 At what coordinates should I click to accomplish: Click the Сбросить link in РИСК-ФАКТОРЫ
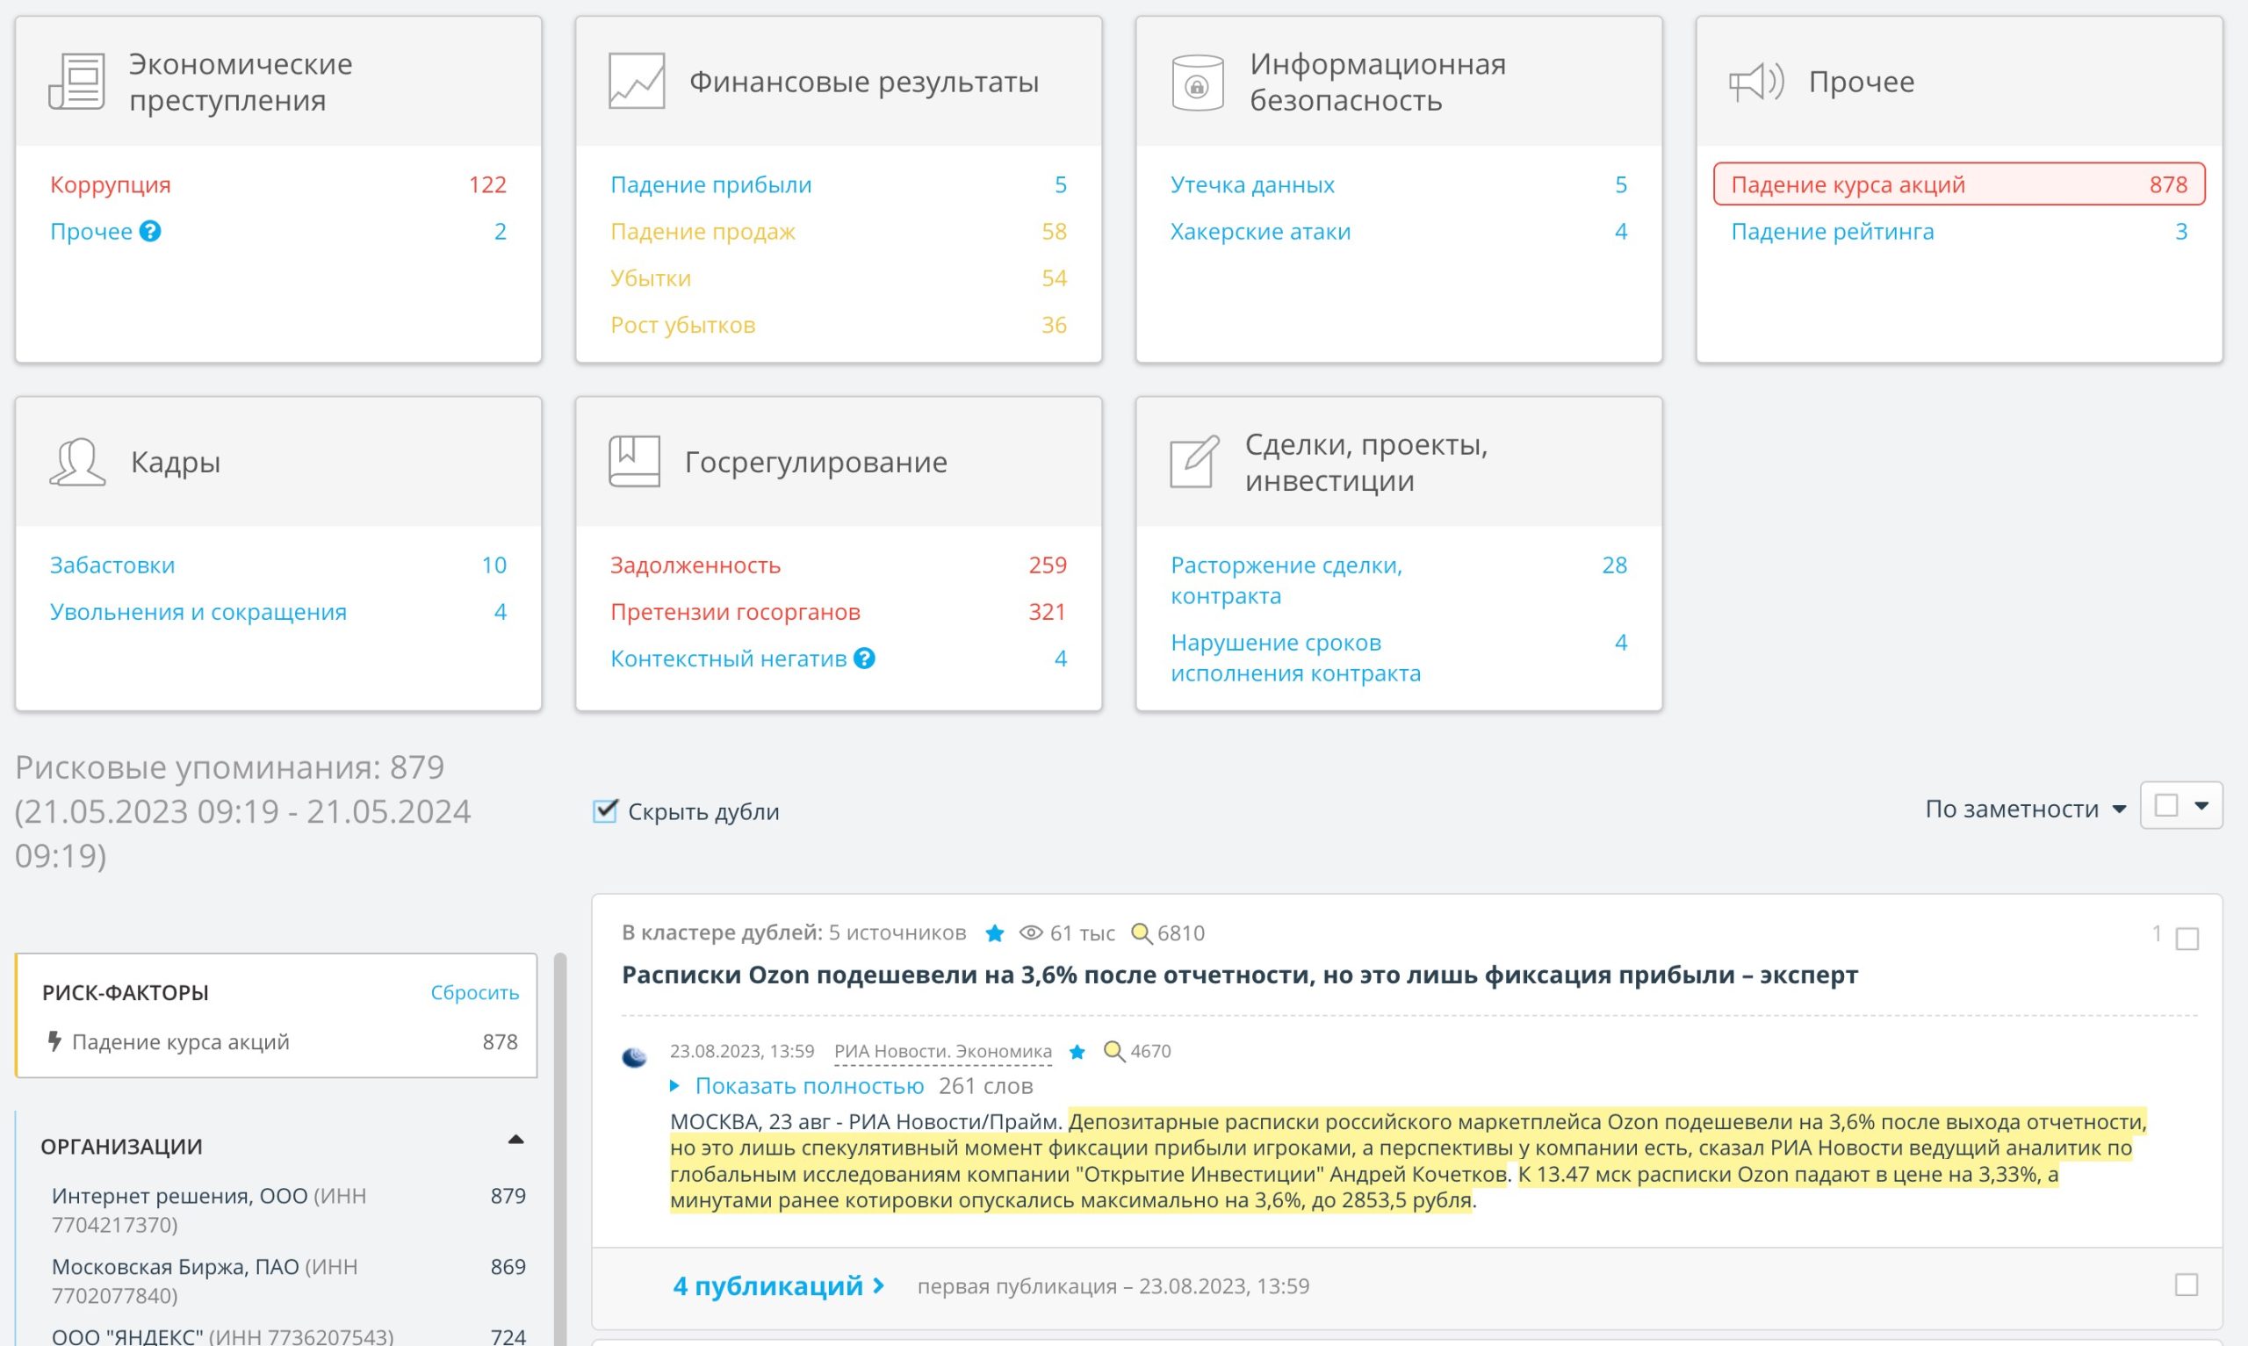point(474,992)
